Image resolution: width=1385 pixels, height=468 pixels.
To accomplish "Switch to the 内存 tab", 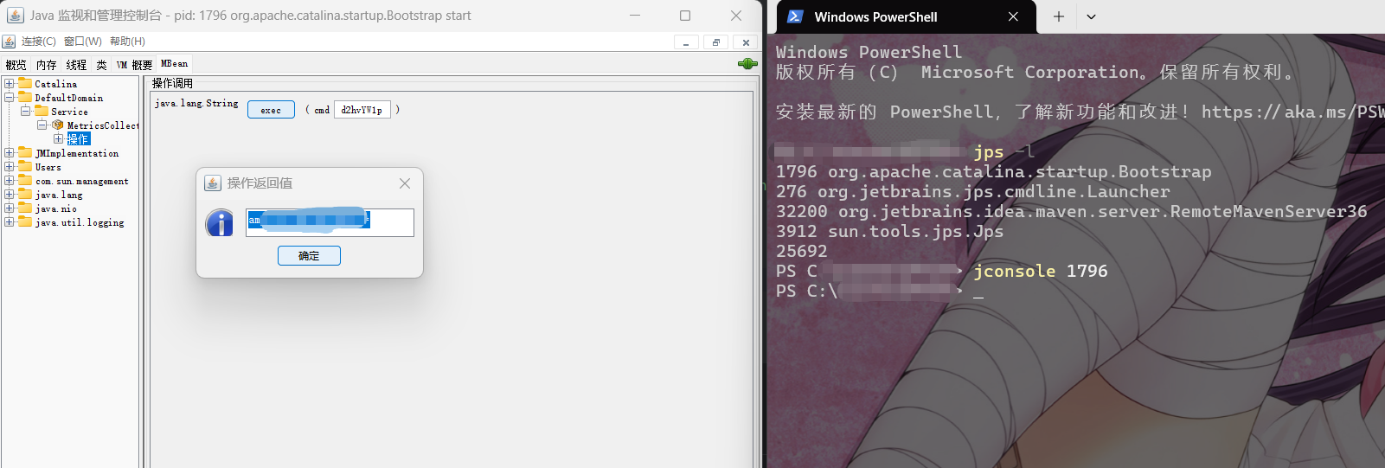I will tap(46, 65).
